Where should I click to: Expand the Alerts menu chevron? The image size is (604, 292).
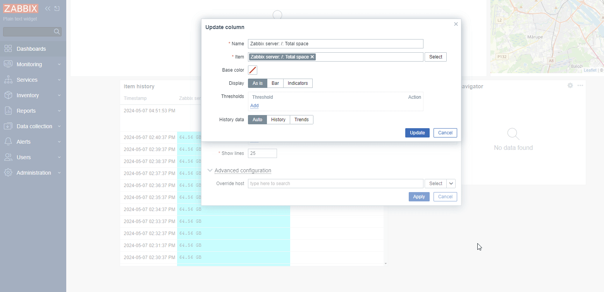pos(59,142)
